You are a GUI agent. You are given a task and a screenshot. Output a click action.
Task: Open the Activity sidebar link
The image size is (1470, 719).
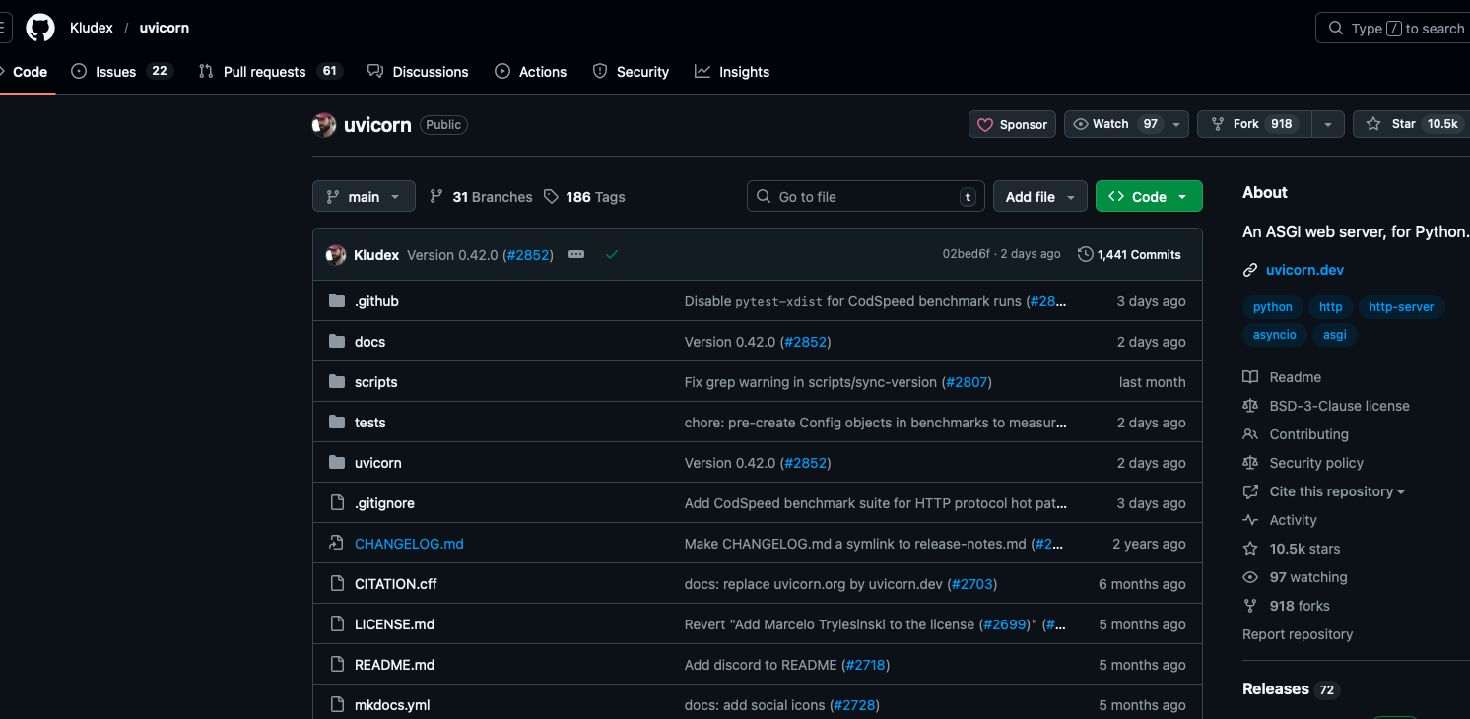(x=1280, y=520)
